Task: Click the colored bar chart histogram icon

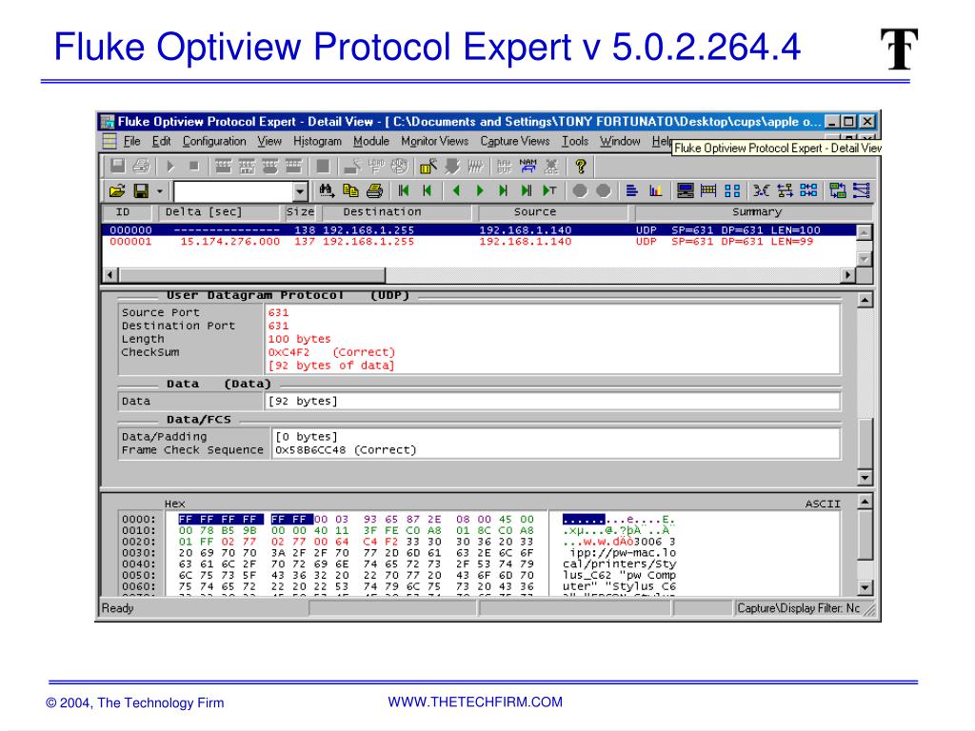Action: 655,190
